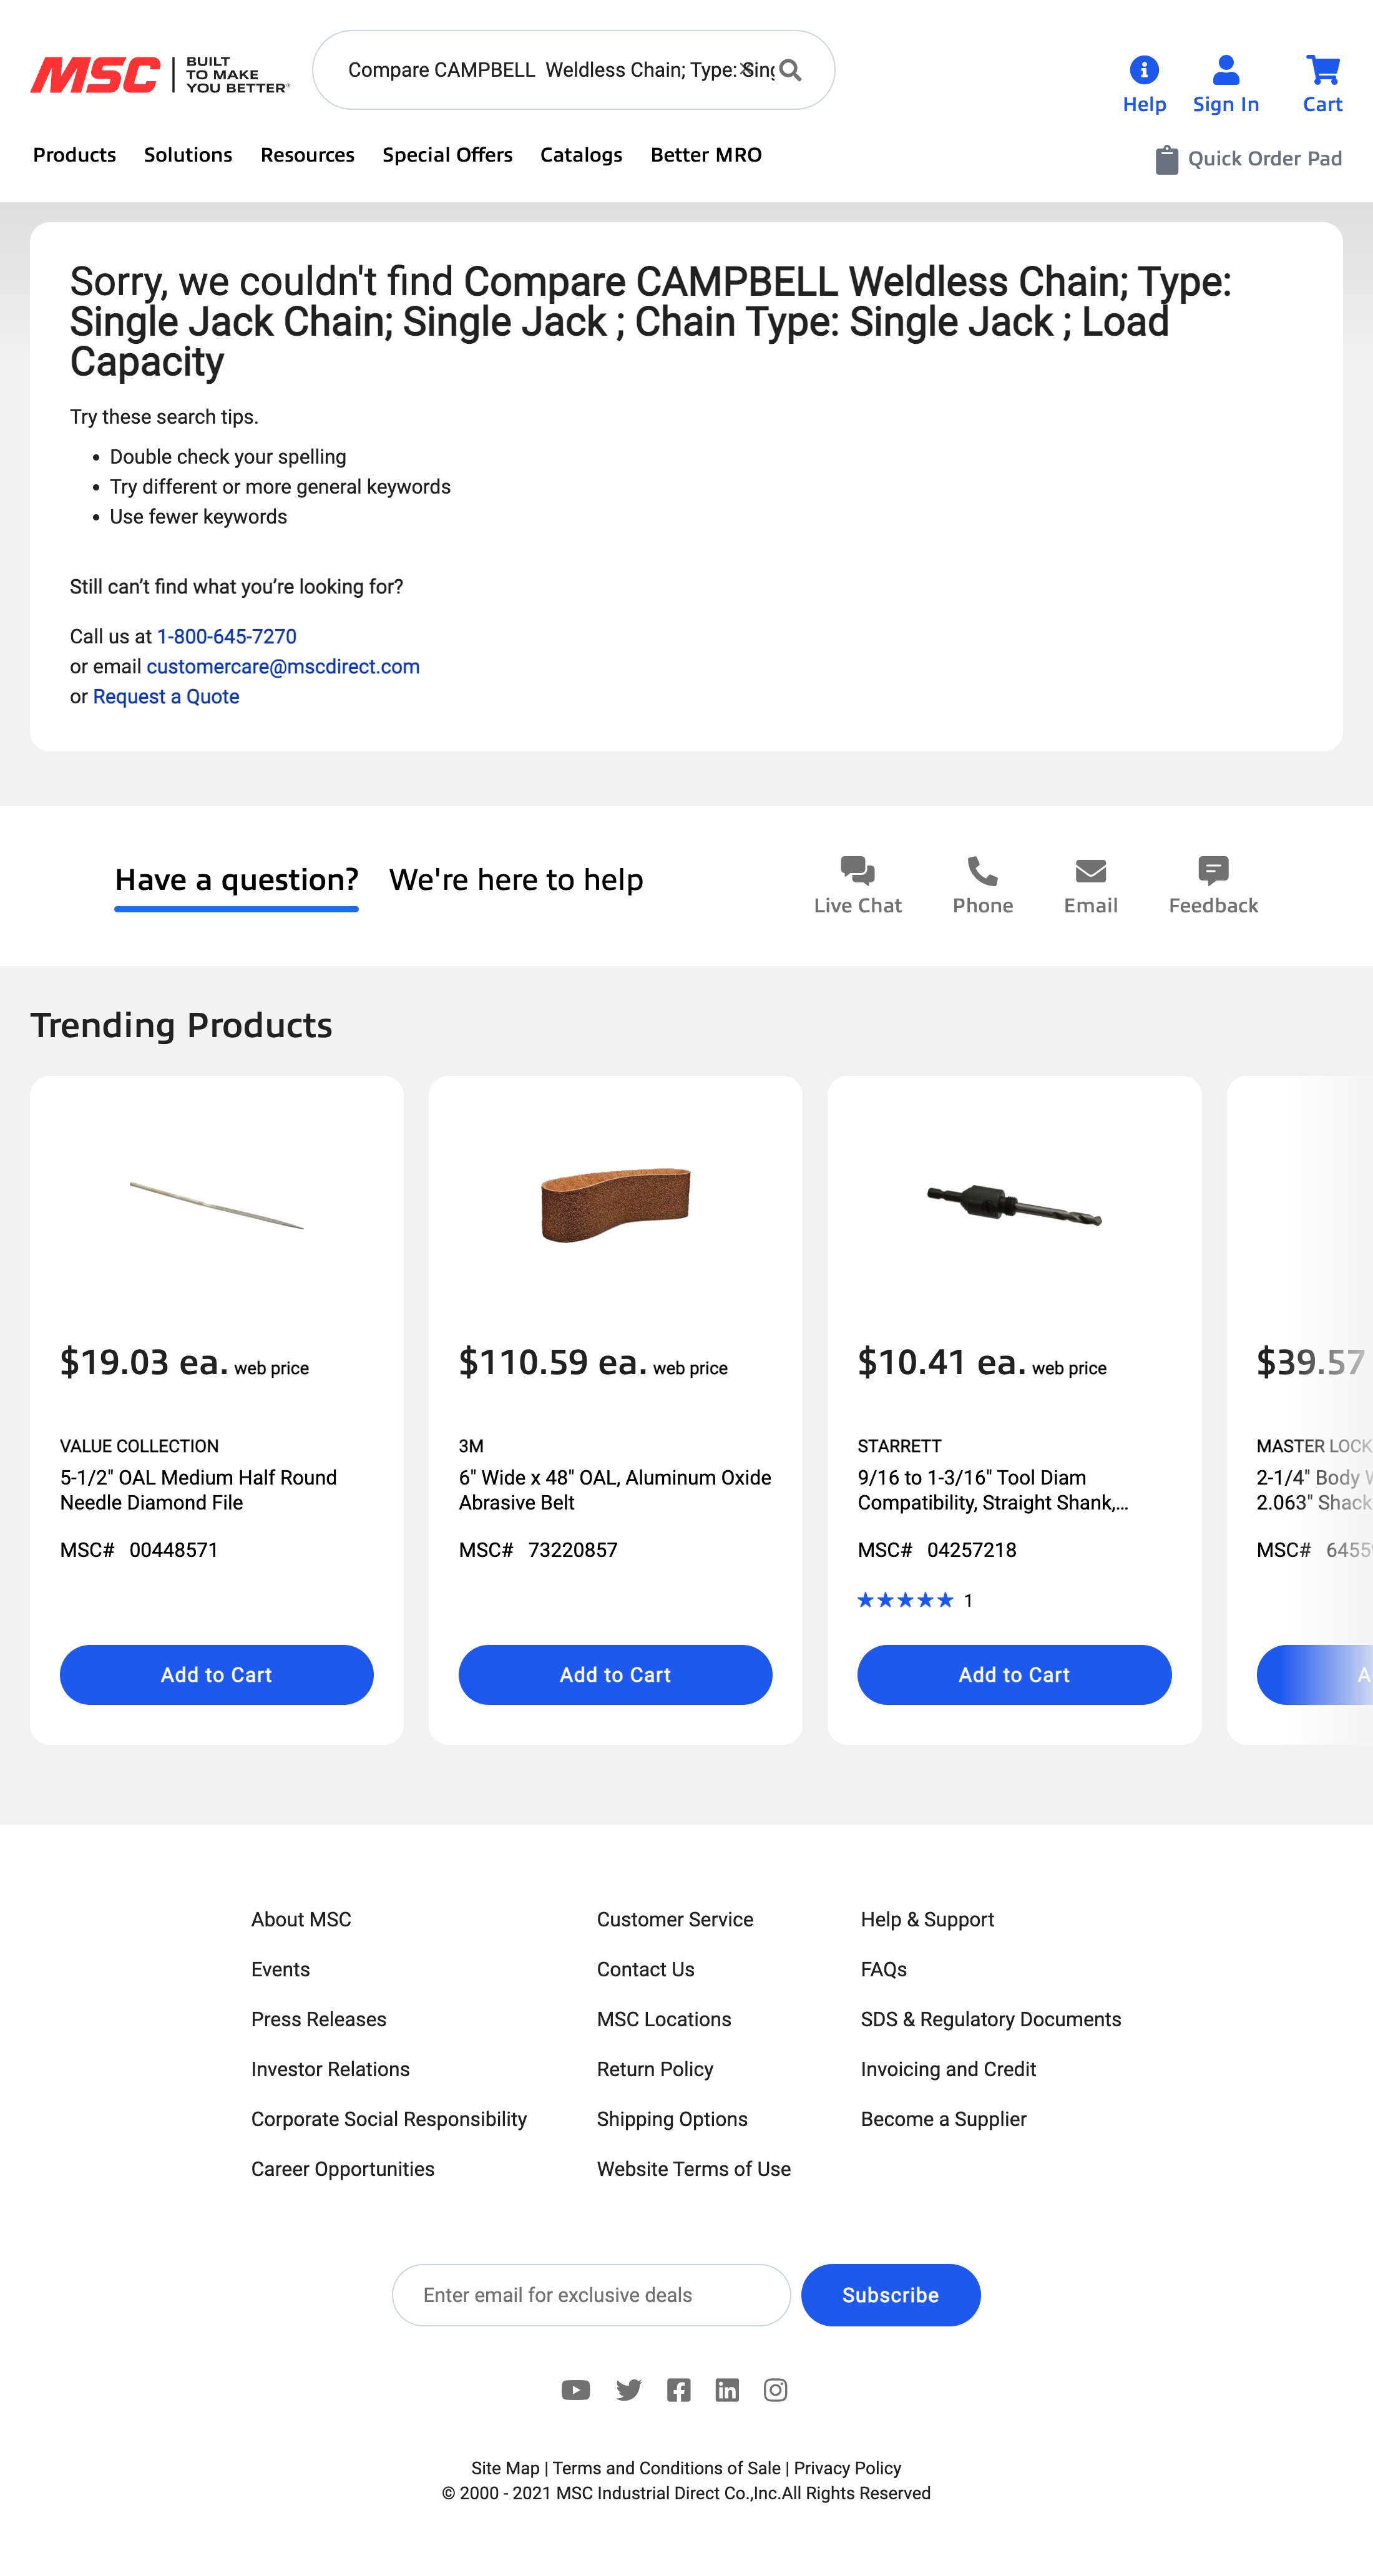The height and width of the screenshot is (2576, 1373).
Task: Open MSC's Instagram icon
Action: pyautogui.click(x=775, y=2390)
